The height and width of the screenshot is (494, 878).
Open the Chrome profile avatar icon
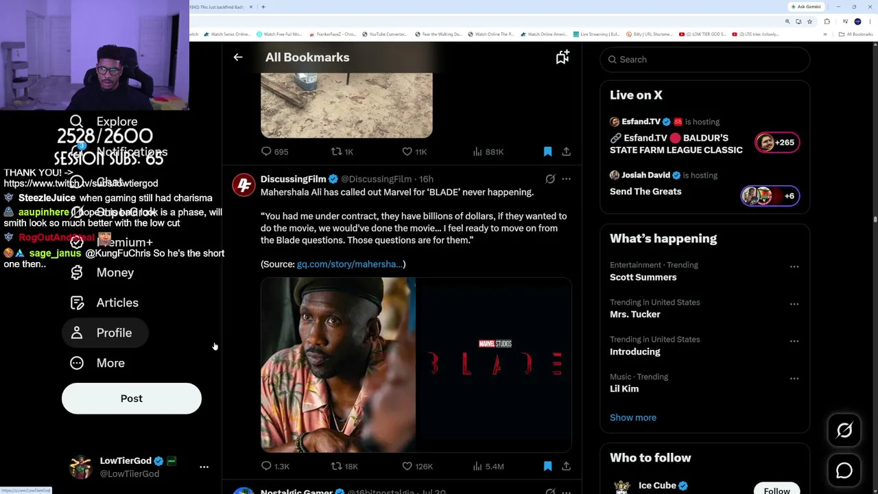(857, 22)
